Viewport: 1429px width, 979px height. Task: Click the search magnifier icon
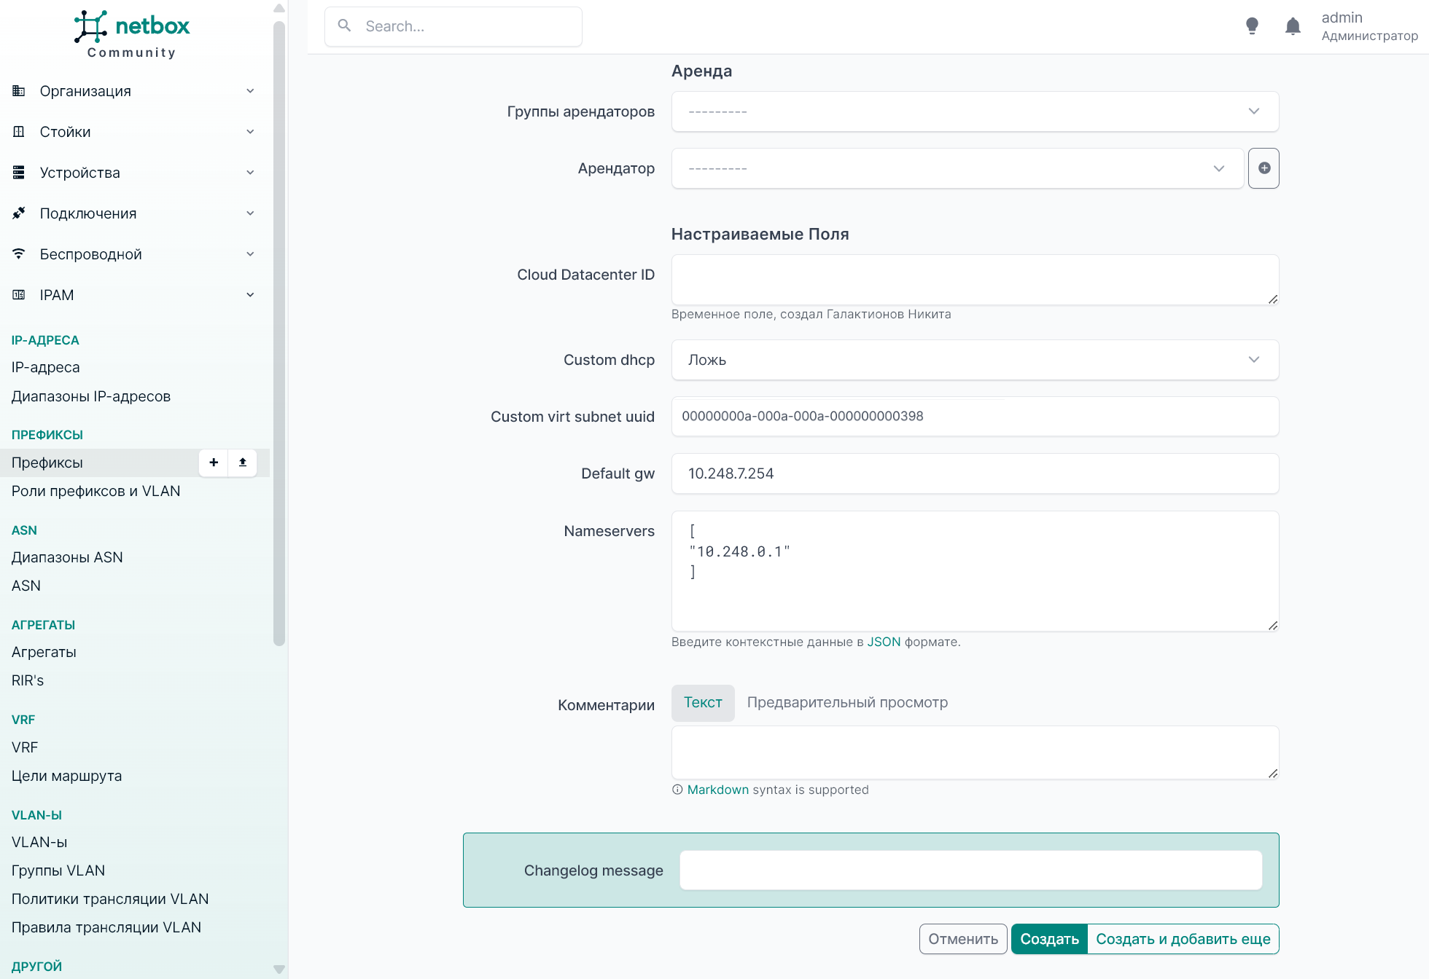coord(345,25)
